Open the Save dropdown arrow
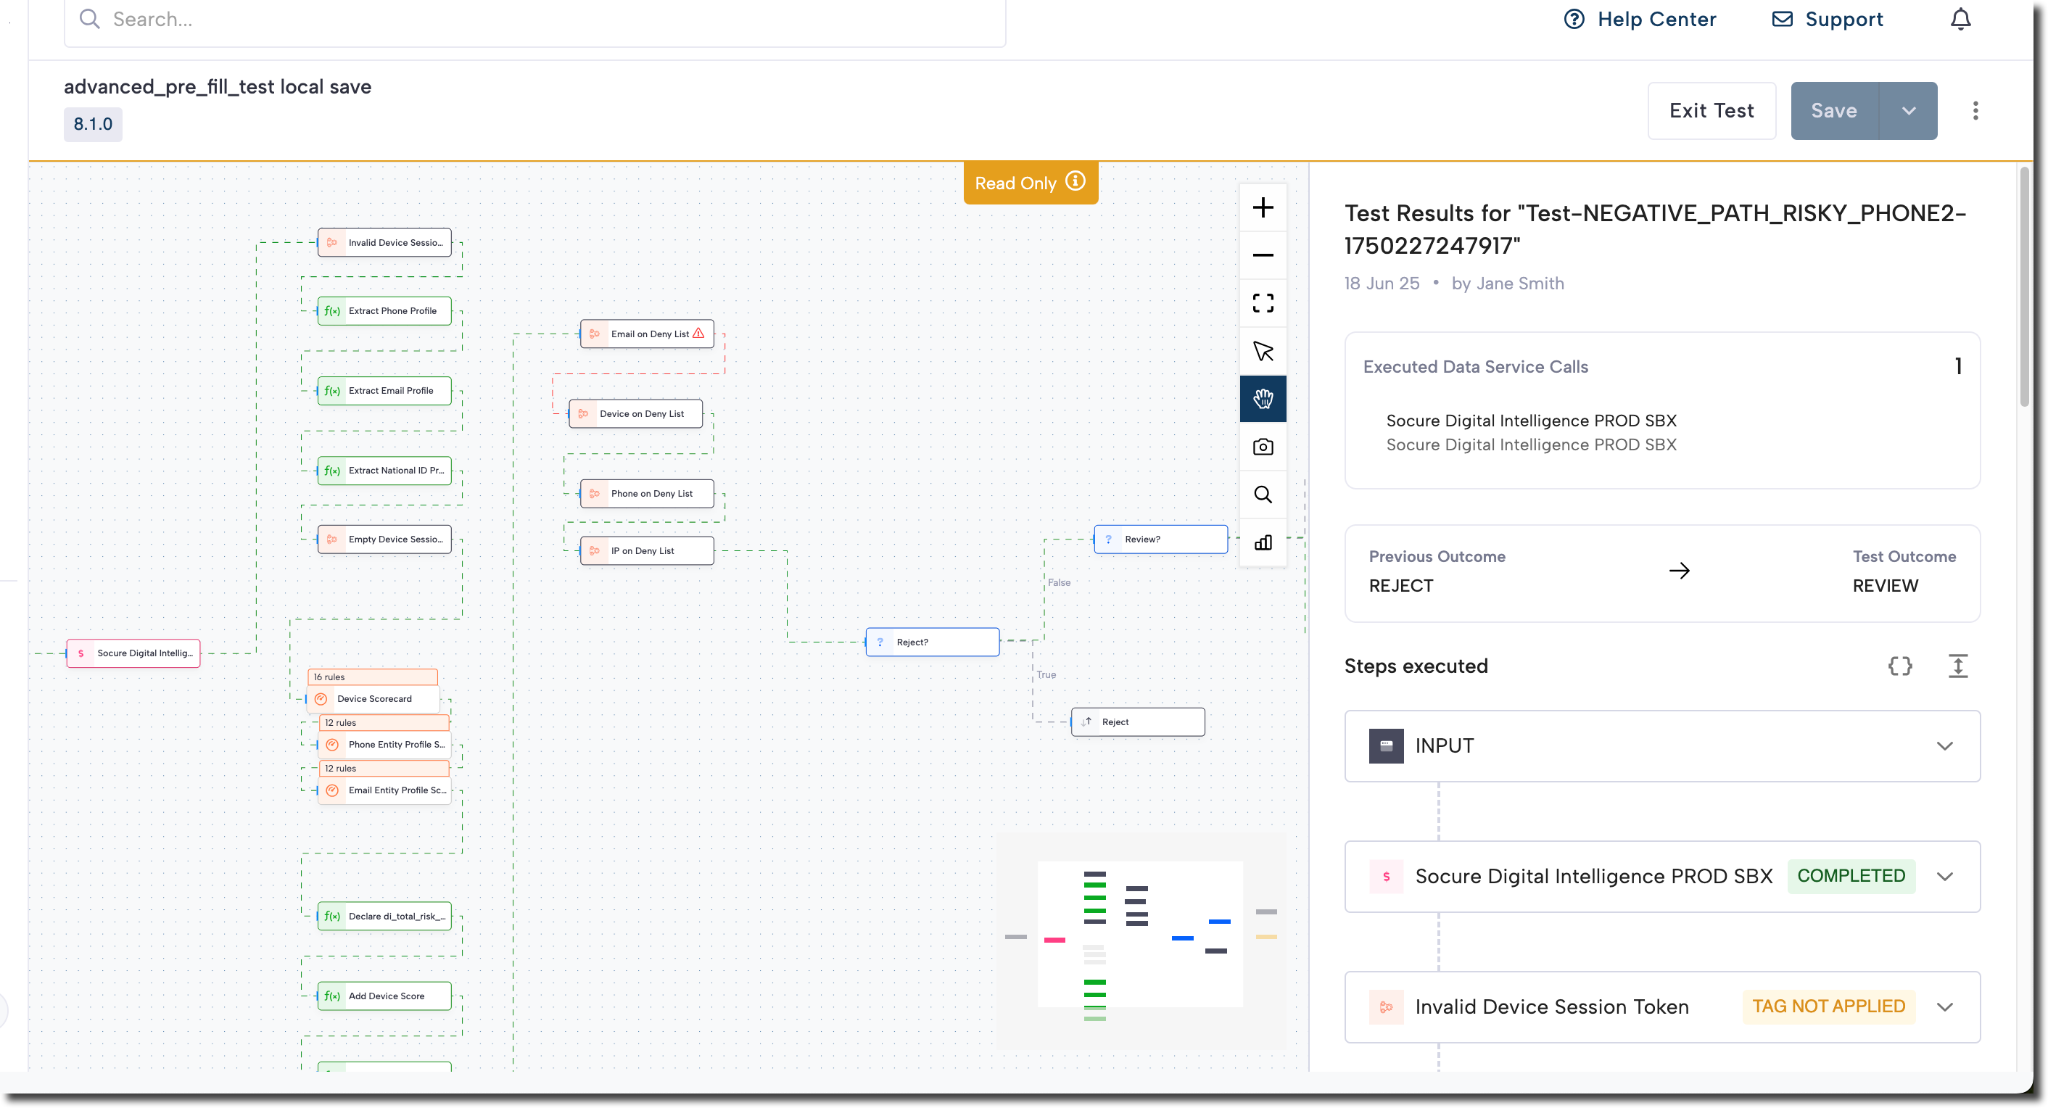Image resolution: width=2048 pixels, height=1108 pixels. click(1908, 110)
